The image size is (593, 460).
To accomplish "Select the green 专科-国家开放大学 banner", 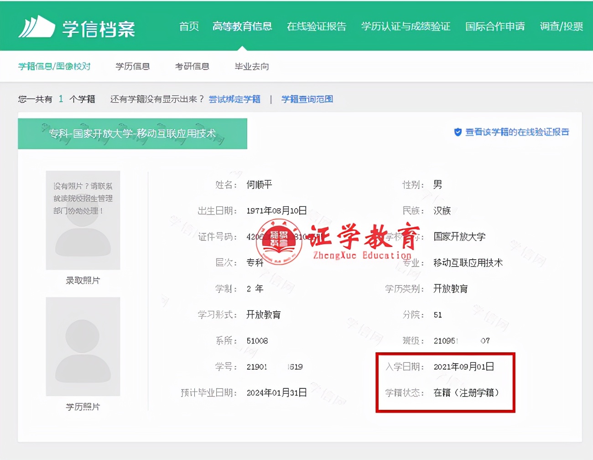I will 132,133.
